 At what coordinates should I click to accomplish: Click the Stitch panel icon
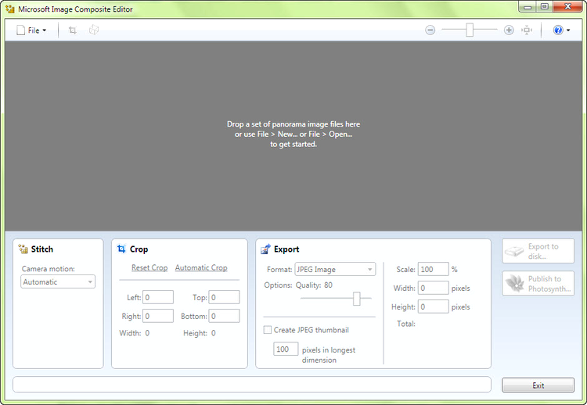tap(23, 249)
